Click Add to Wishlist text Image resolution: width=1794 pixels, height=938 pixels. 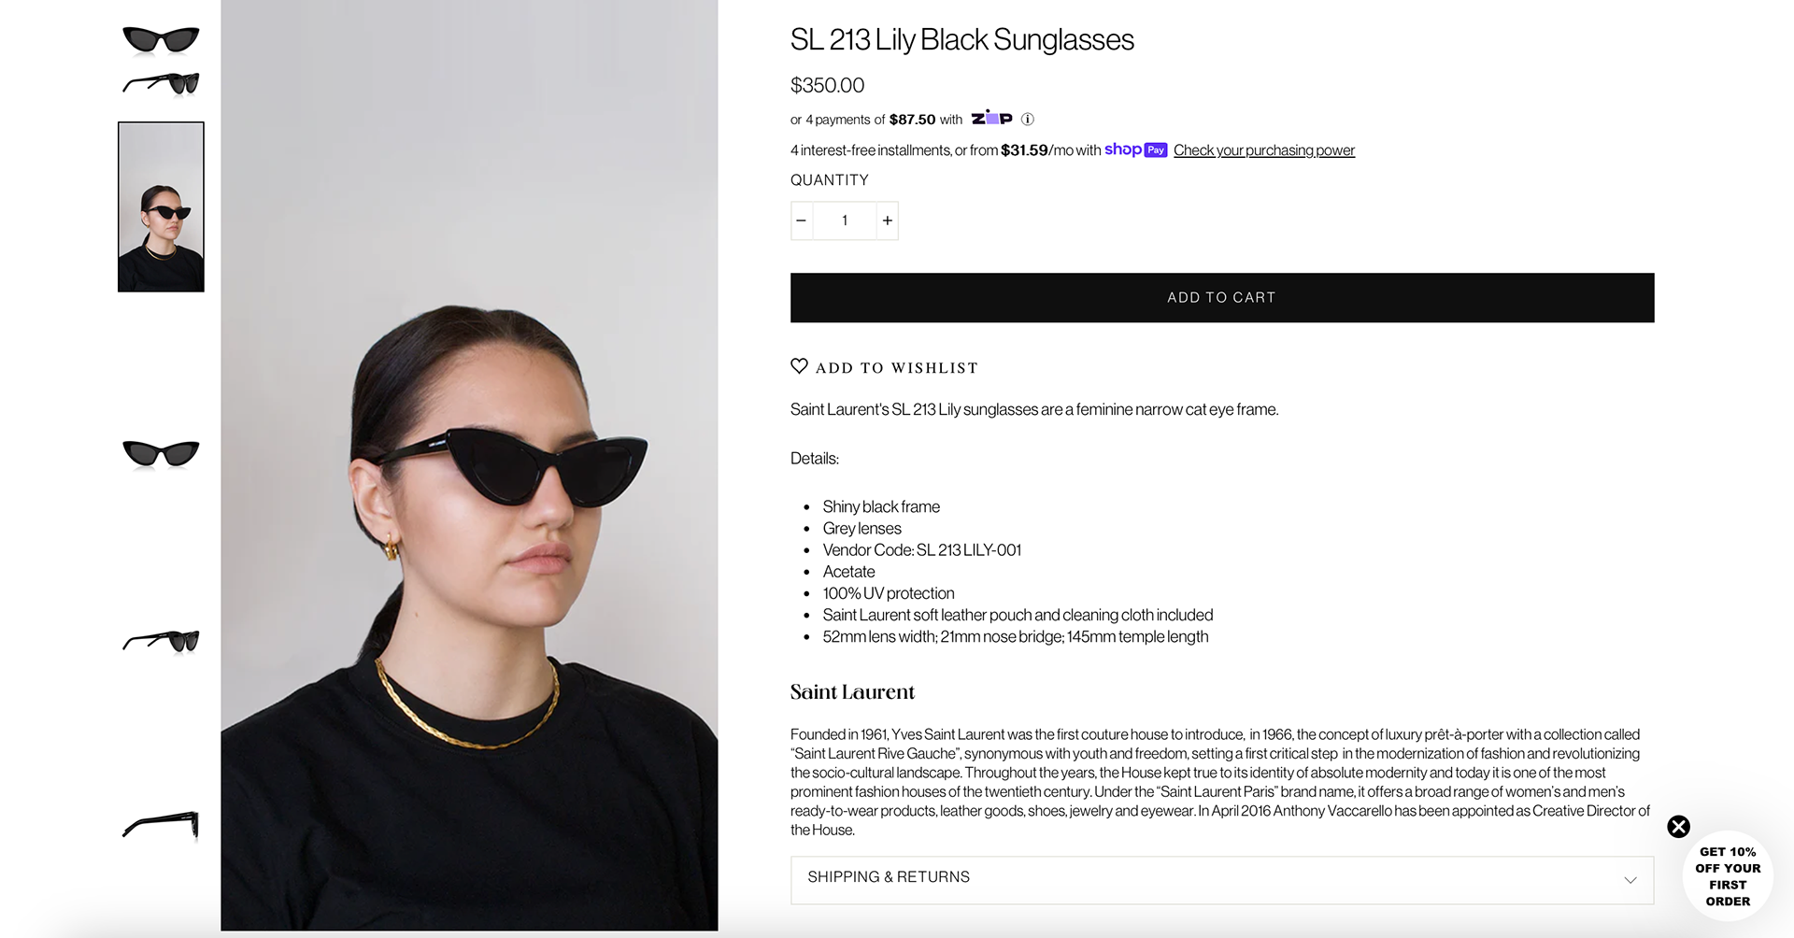pos(897,368)
